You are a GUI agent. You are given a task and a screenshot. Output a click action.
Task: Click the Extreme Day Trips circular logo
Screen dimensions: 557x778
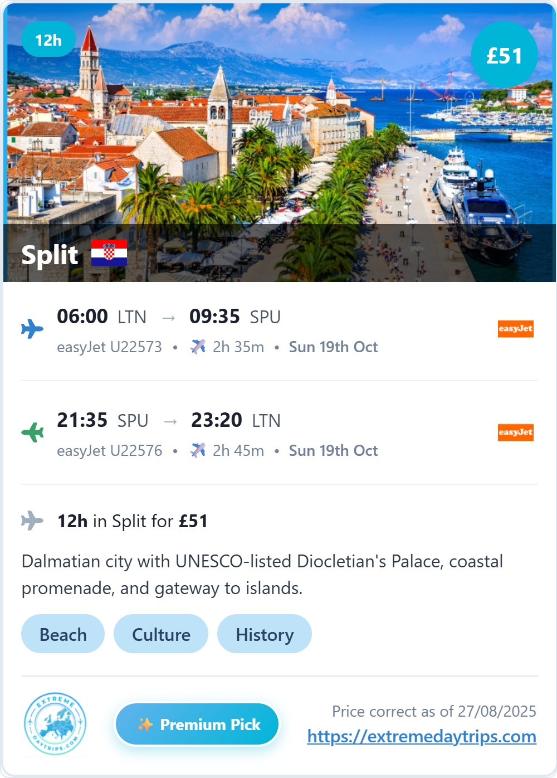pos(55,724)
